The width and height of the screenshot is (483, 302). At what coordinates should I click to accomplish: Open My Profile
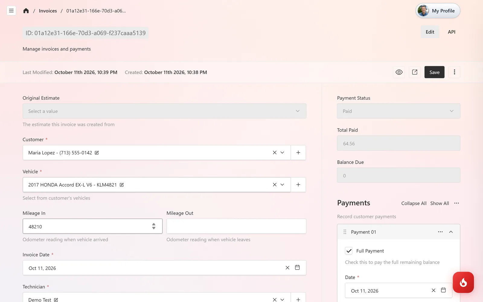[x=438, y=11]
